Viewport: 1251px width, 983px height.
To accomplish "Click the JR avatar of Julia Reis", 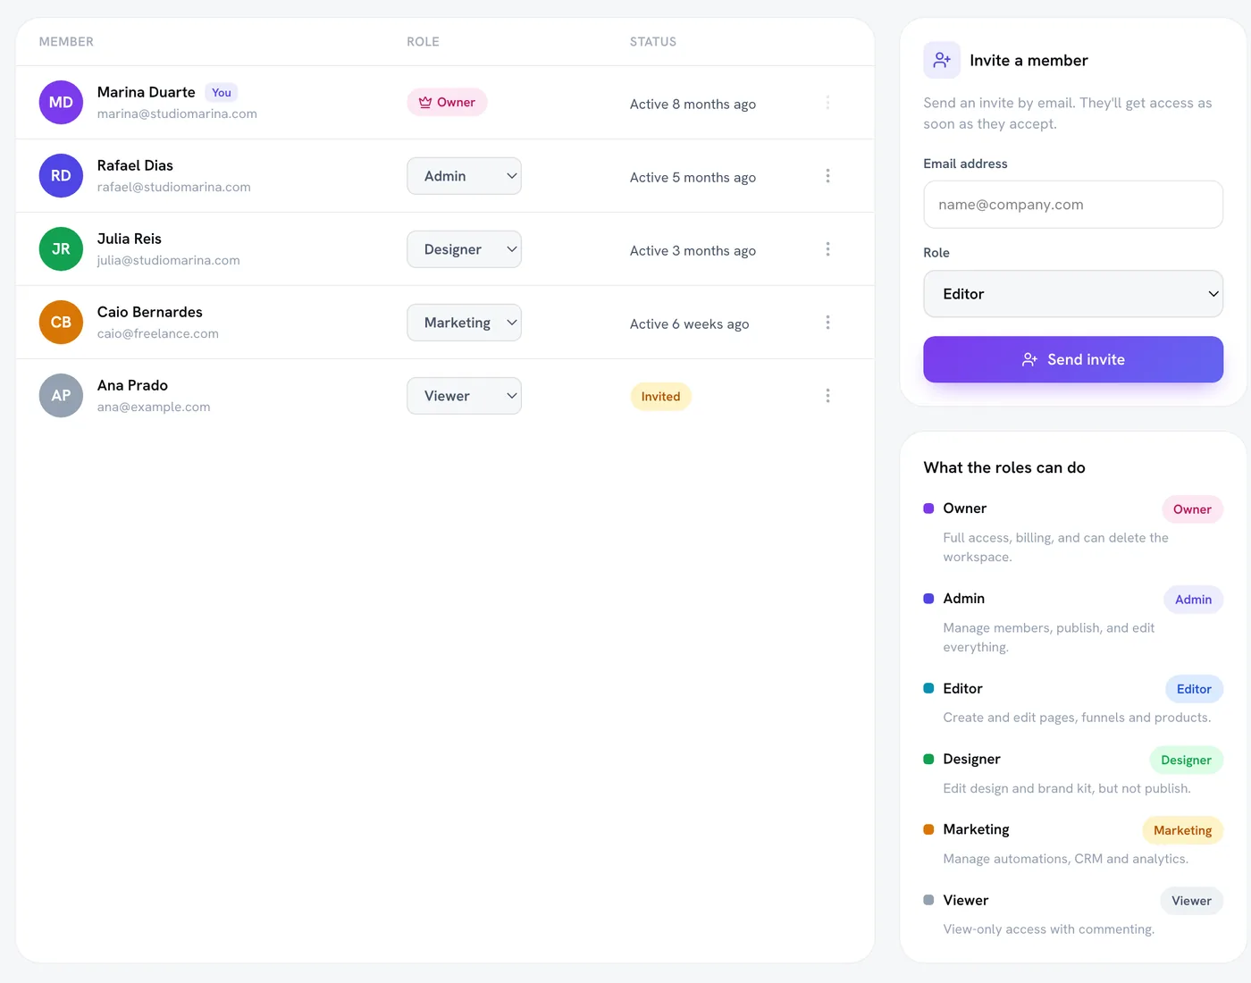I will point(61,249).
